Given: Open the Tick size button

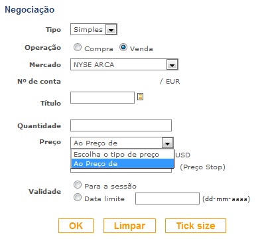Looking at the screenshot, I should point(196,226).
